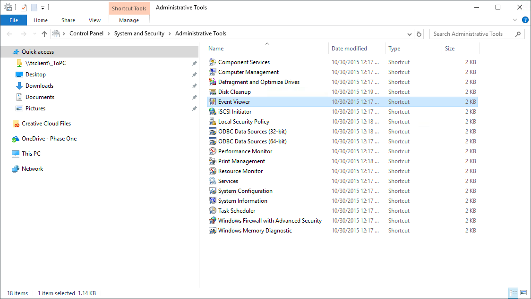Select Quick access in navigation pane
The height and width of the screenshot is (299, 531).
pyautogui.click(x=100, y=52)
